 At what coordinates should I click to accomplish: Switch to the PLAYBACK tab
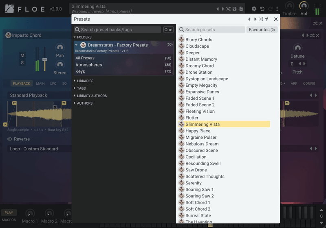pos(22,83)
